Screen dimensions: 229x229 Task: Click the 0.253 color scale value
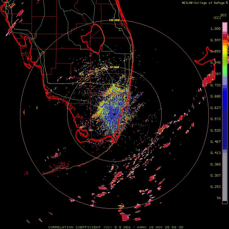pyautogui.click(x=216, y=187)
